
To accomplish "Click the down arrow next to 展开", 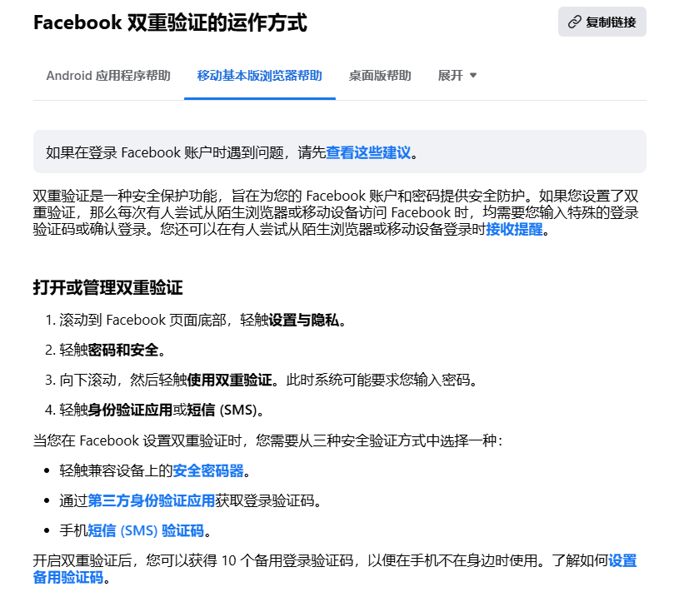I will tap(473, 76).
